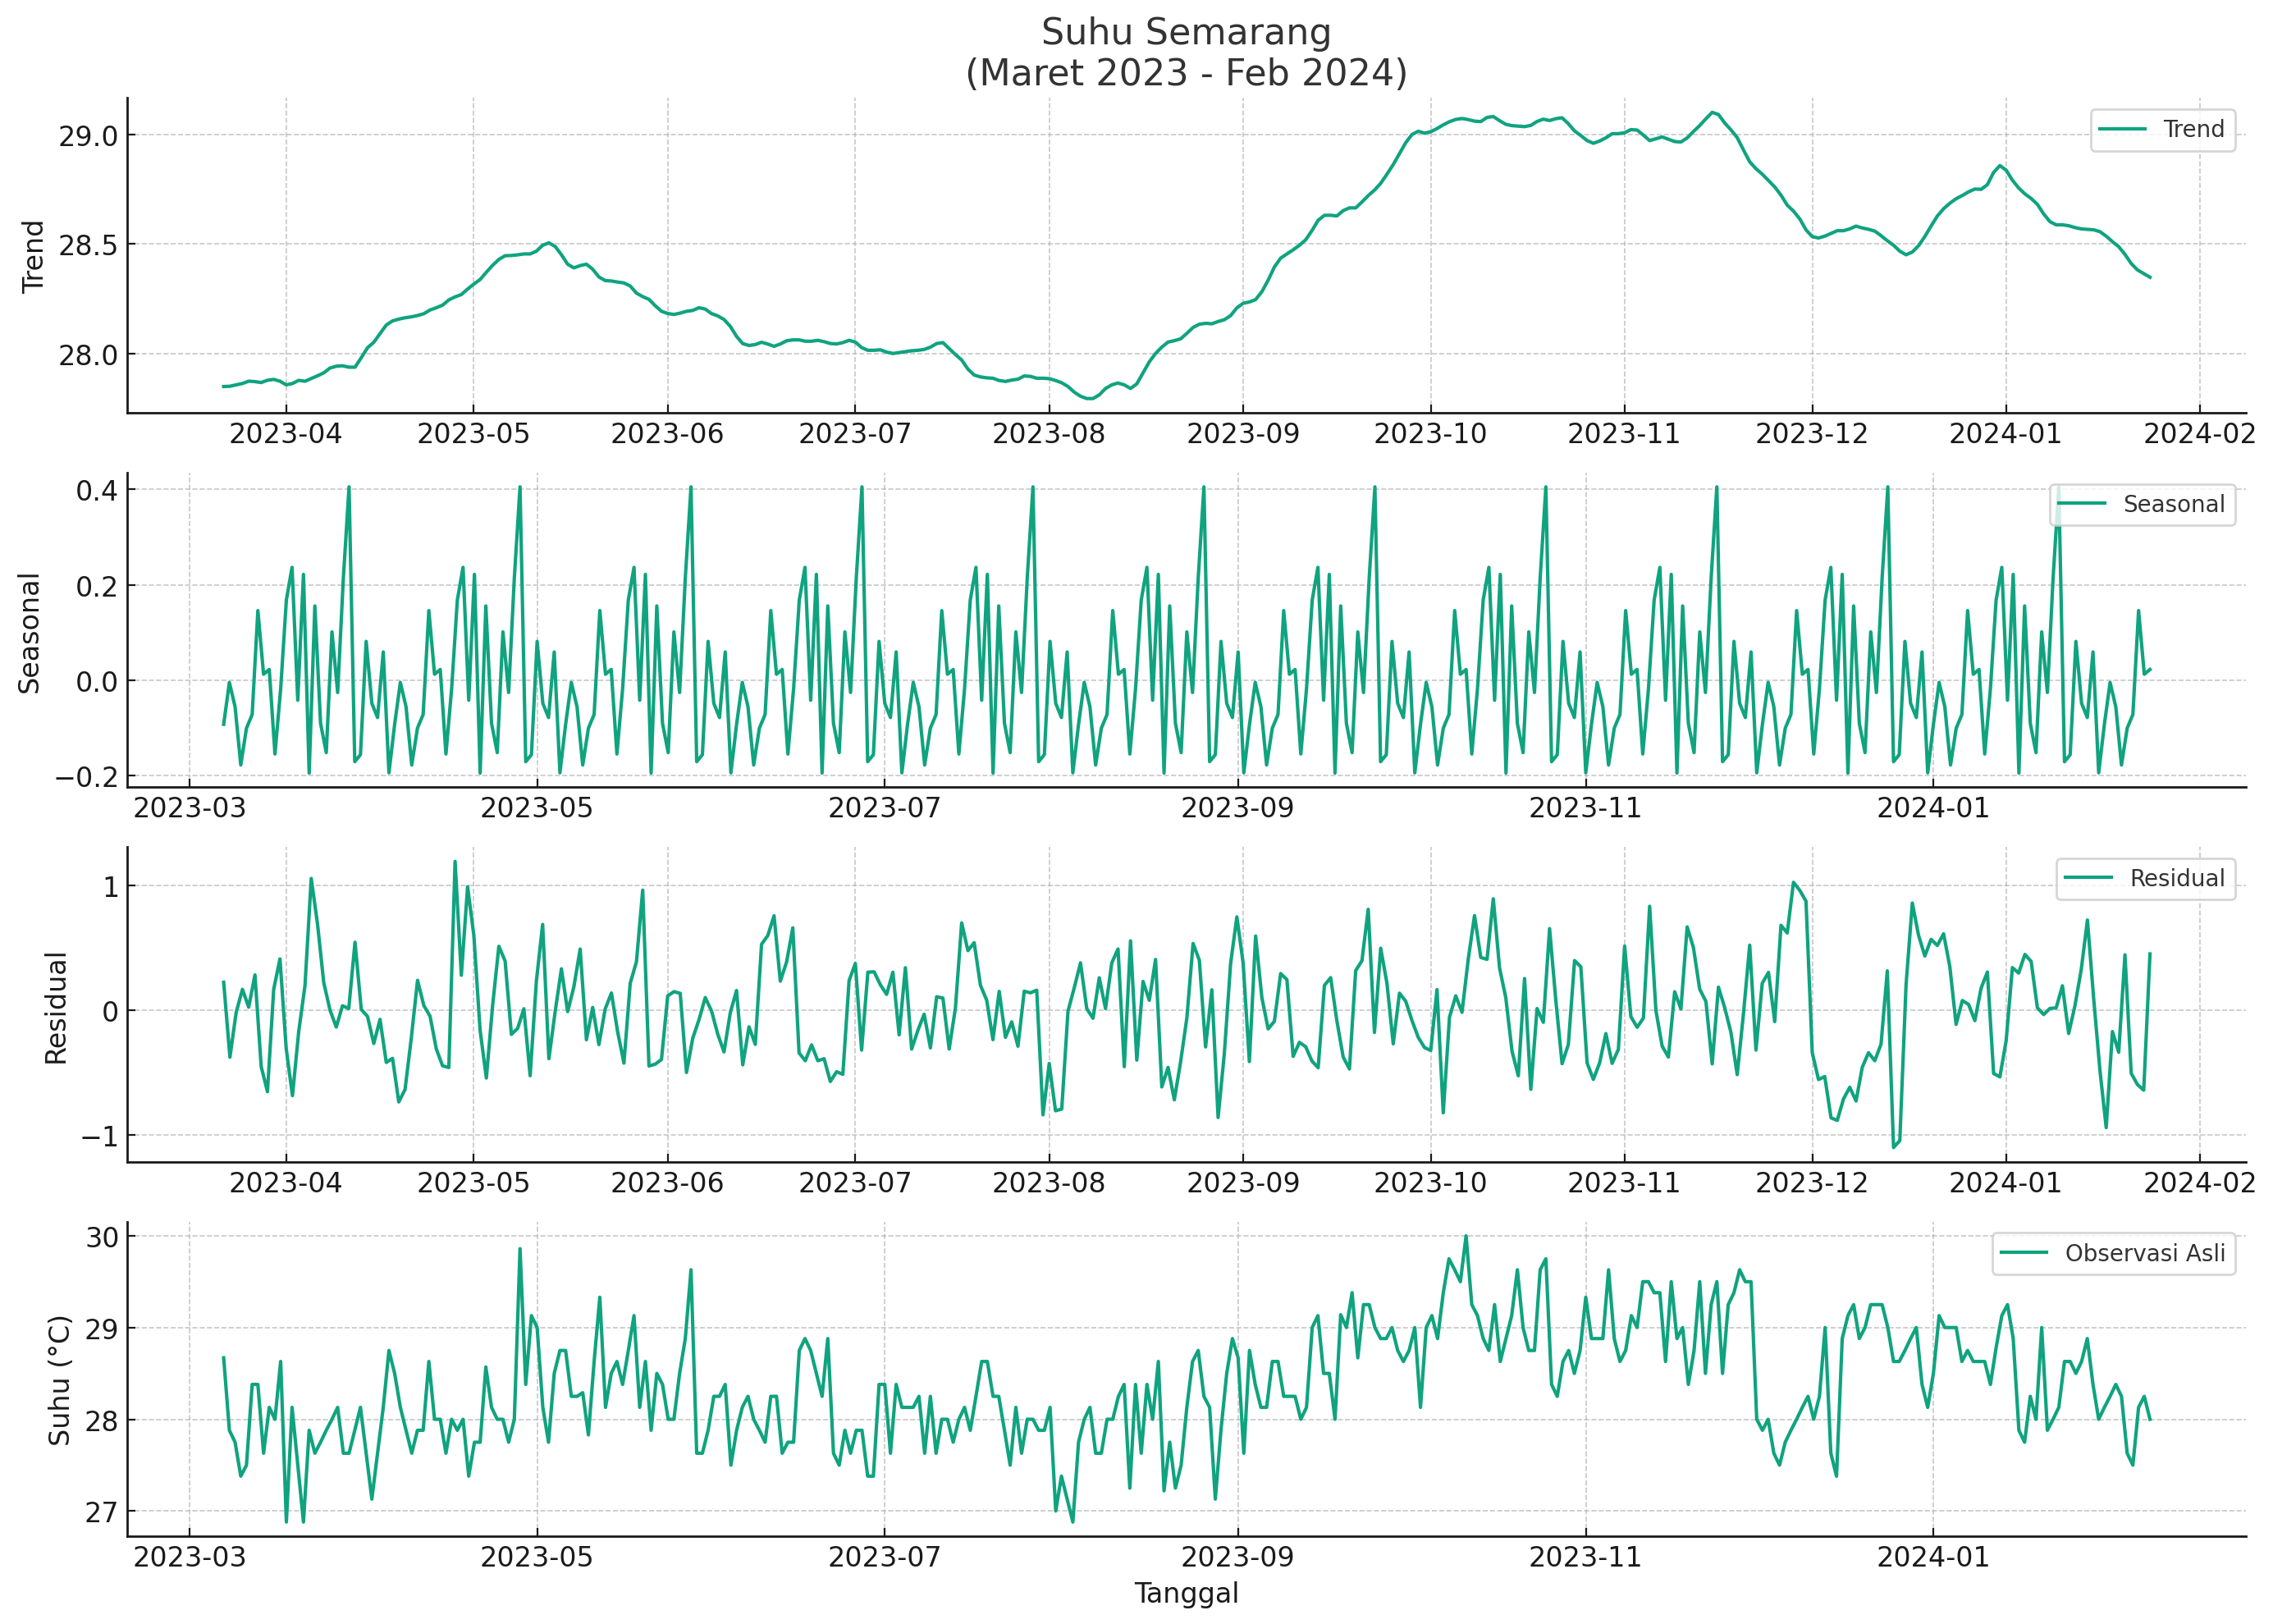Select the "29.0" tick on Trend axis

[87, 137]
